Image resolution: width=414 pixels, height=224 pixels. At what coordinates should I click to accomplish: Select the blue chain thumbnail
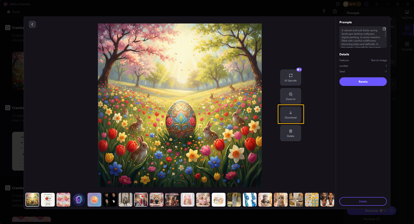(250, 200)
